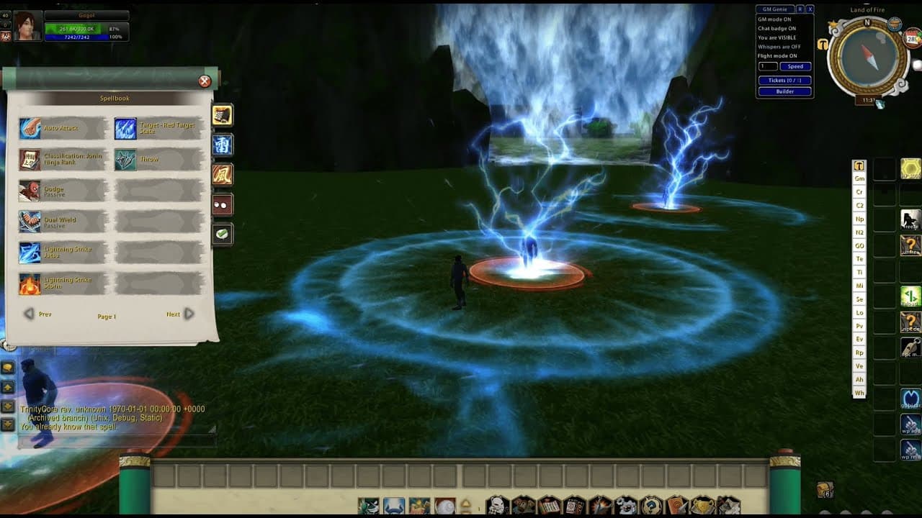Click the Throw ability icon
The image size is (922, 518).
(125, 160)
